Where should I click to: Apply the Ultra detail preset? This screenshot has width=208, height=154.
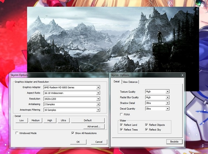click(x=64, y=120)
